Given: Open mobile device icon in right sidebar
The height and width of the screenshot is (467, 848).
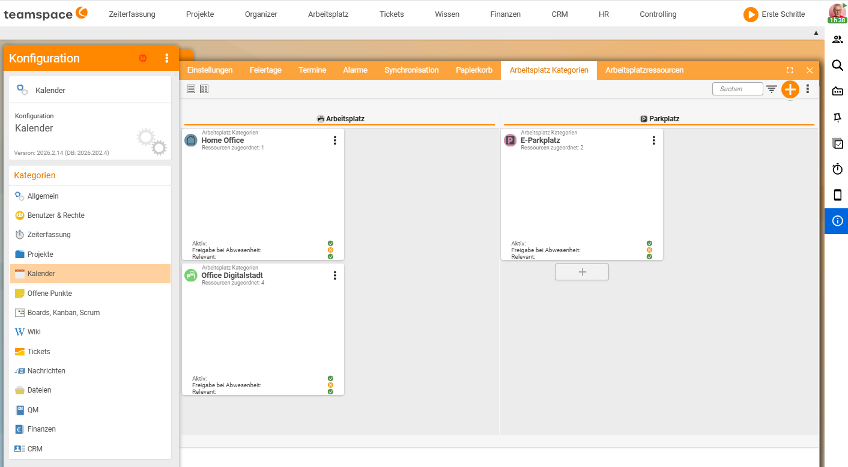Looking at the screenshot, I should 837,195.
